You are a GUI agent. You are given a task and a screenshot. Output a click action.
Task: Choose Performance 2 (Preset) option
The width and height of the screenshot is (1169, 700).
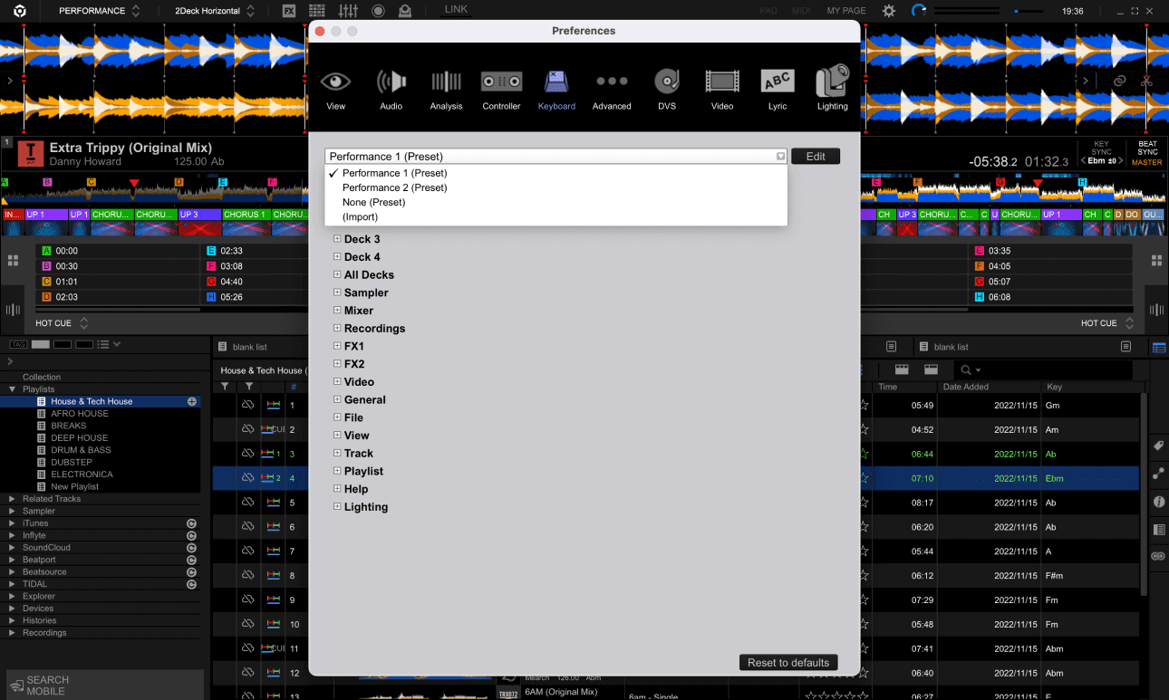[394, 187]
